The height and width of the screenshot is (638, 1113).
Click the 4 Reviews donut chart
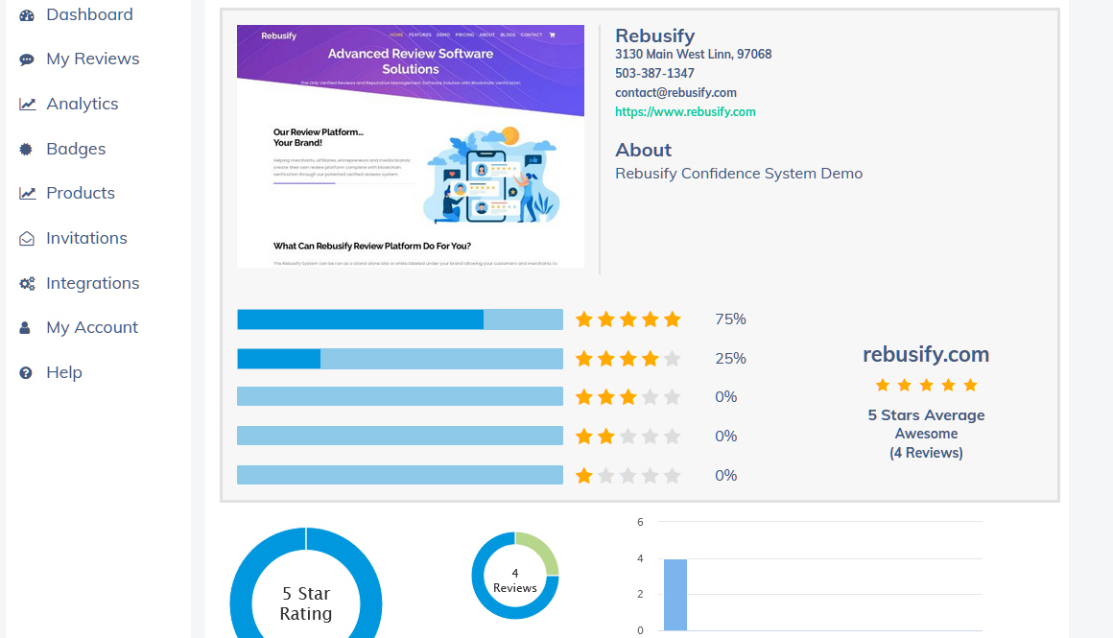(515, 575)
